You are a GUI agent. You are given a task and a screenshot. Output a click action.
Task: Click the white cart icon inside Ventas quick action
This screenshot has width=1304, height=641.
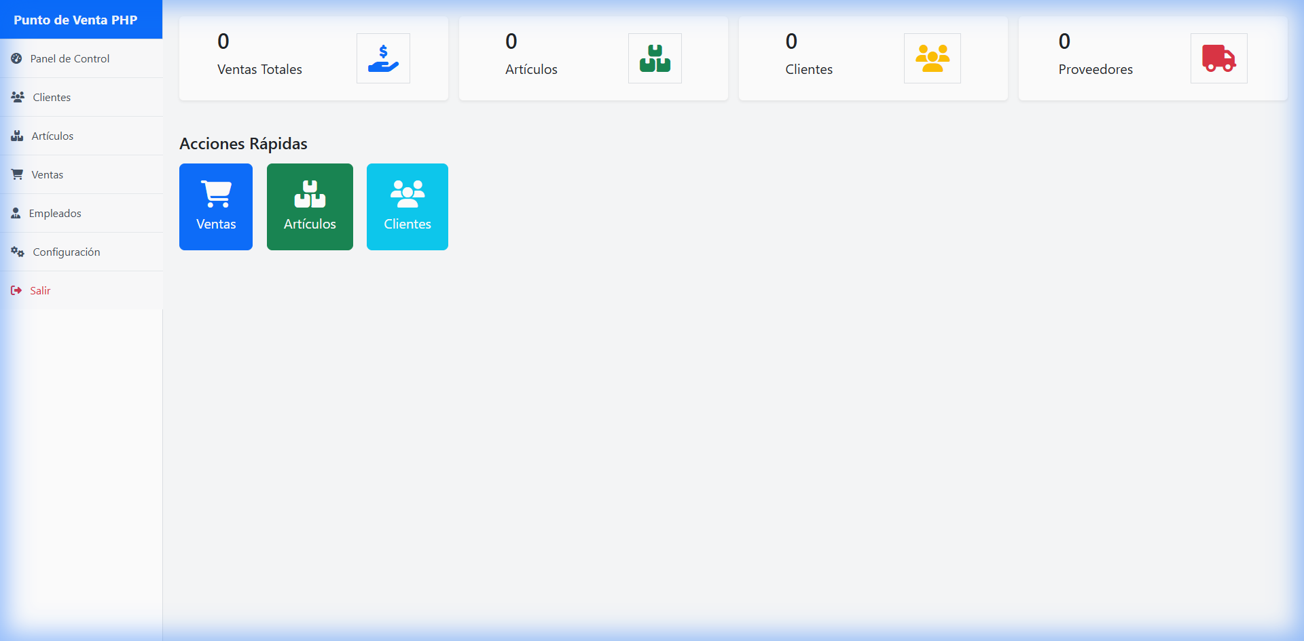(x=215, y=194)
